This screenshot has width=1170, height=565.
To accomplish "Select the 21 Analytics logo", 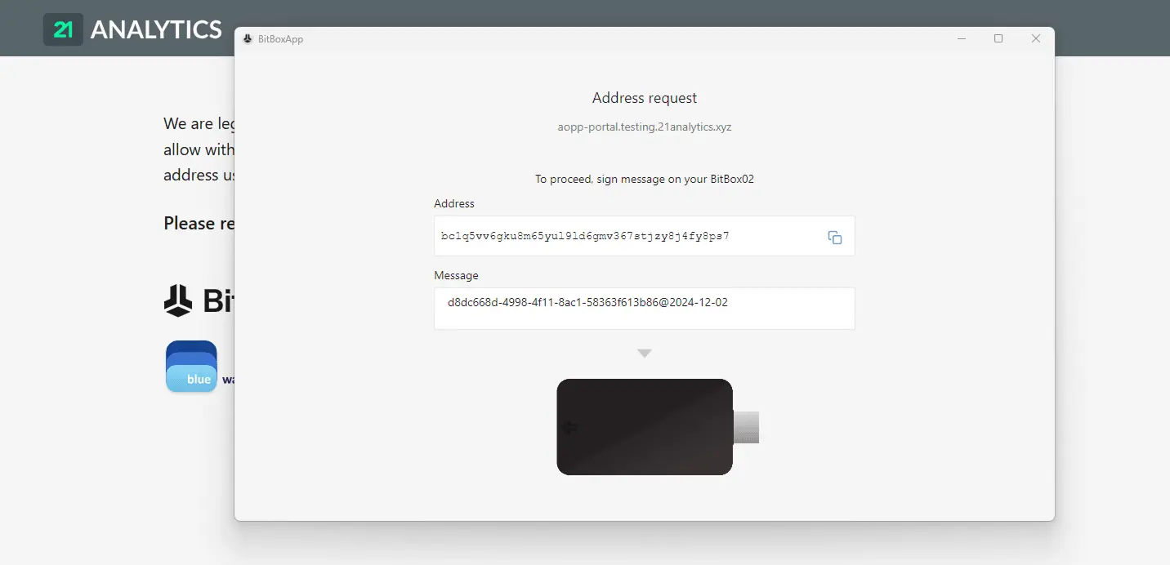I will (x=63, y=28).
